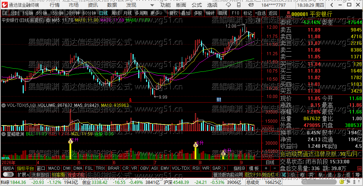Screen dimensions: 363x186
Task: Click the 主 main-force sidebar button
Action: point(339,174)
